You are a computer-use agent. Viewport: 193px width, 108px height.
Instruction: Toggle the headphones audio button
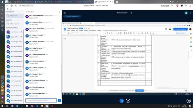(122, 101)
